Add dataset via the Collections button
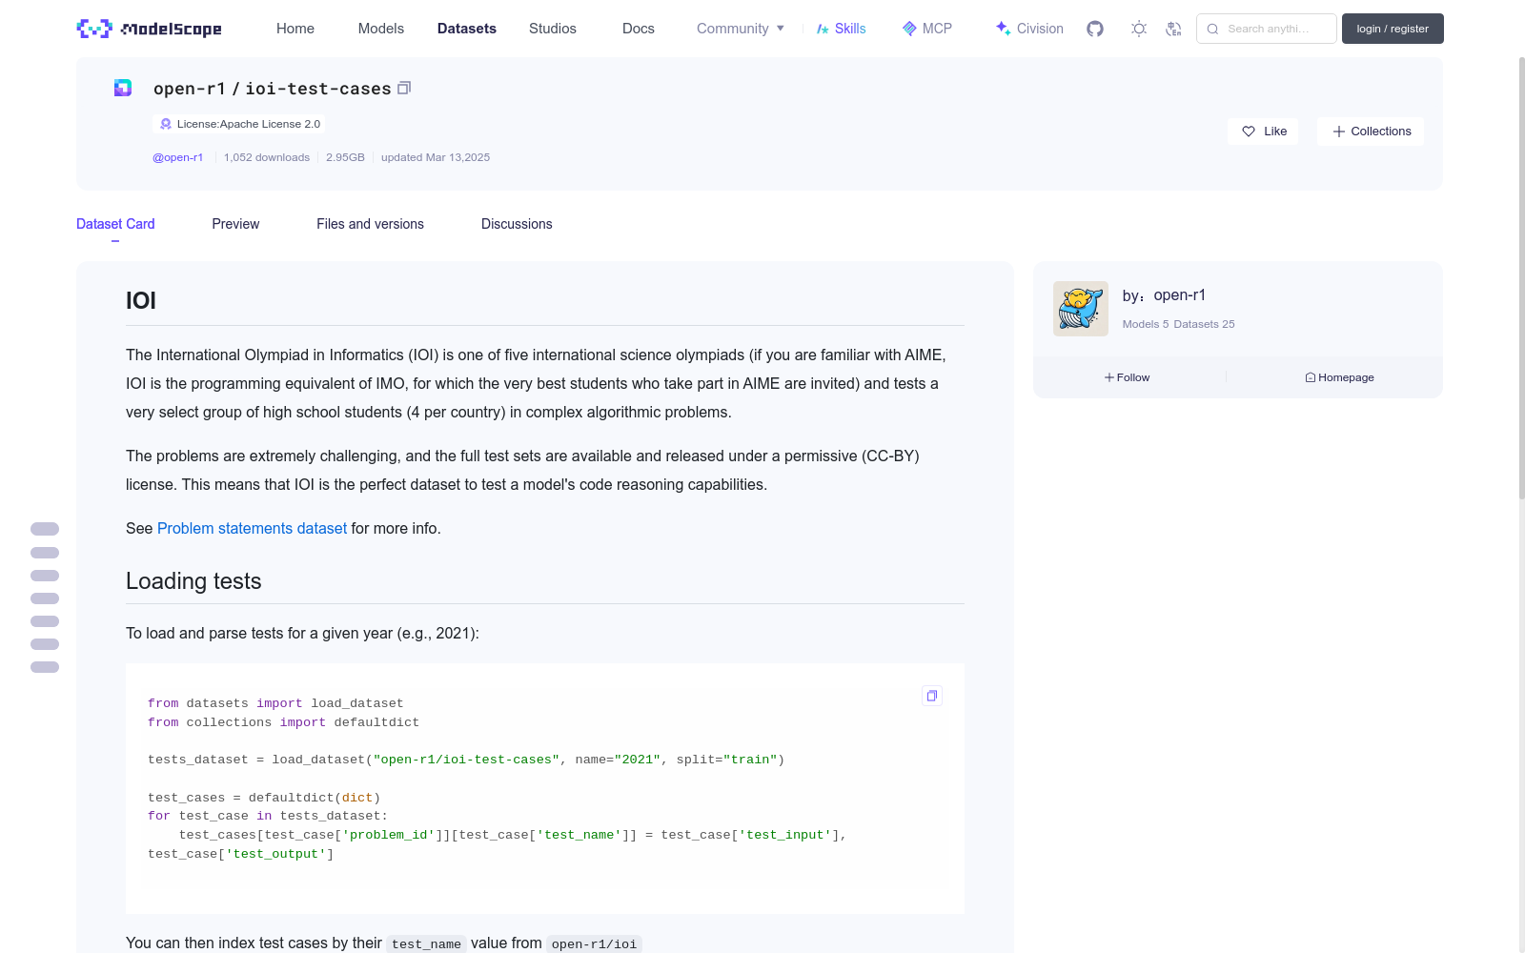 click(x=1371, y=132)
